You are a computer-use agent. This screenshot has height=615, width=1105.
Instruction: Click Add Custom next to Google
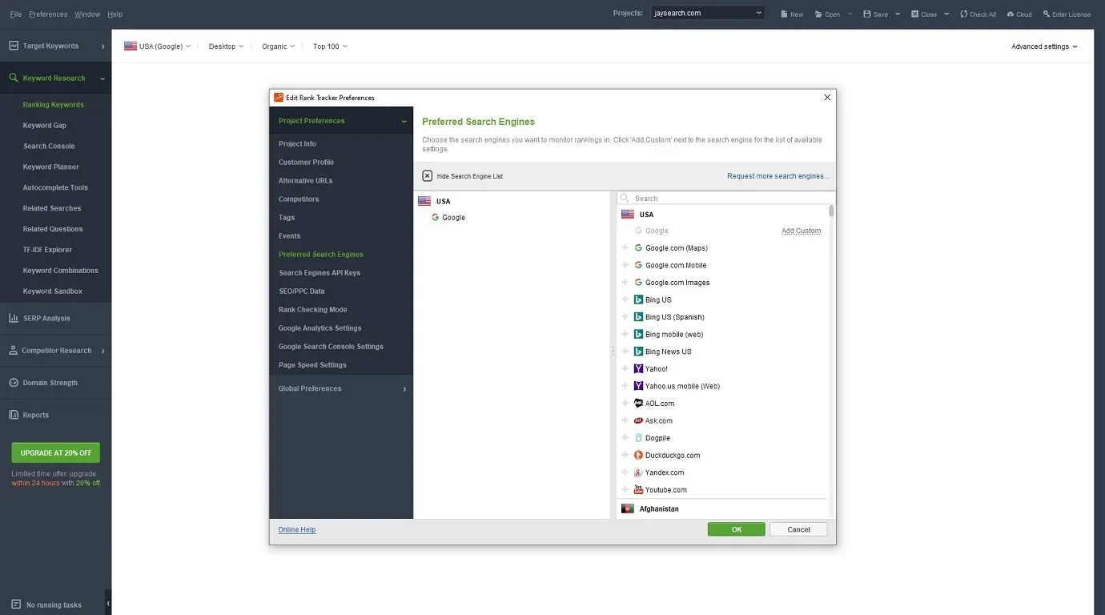pyautogui.click(x=802, y=231)
